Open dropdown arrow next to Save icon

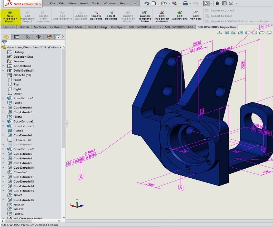tap(180, 3)
